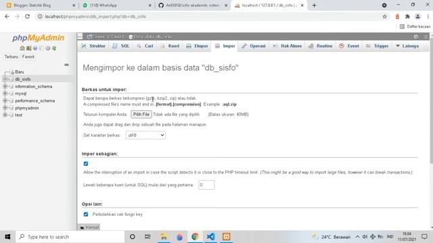Click Baru to create a new database
The image size is (433, 243).
20,72
